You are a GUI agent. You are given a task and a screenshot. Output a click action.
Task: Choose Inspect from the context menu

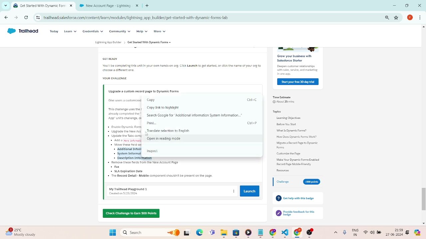tap(202, 151)
